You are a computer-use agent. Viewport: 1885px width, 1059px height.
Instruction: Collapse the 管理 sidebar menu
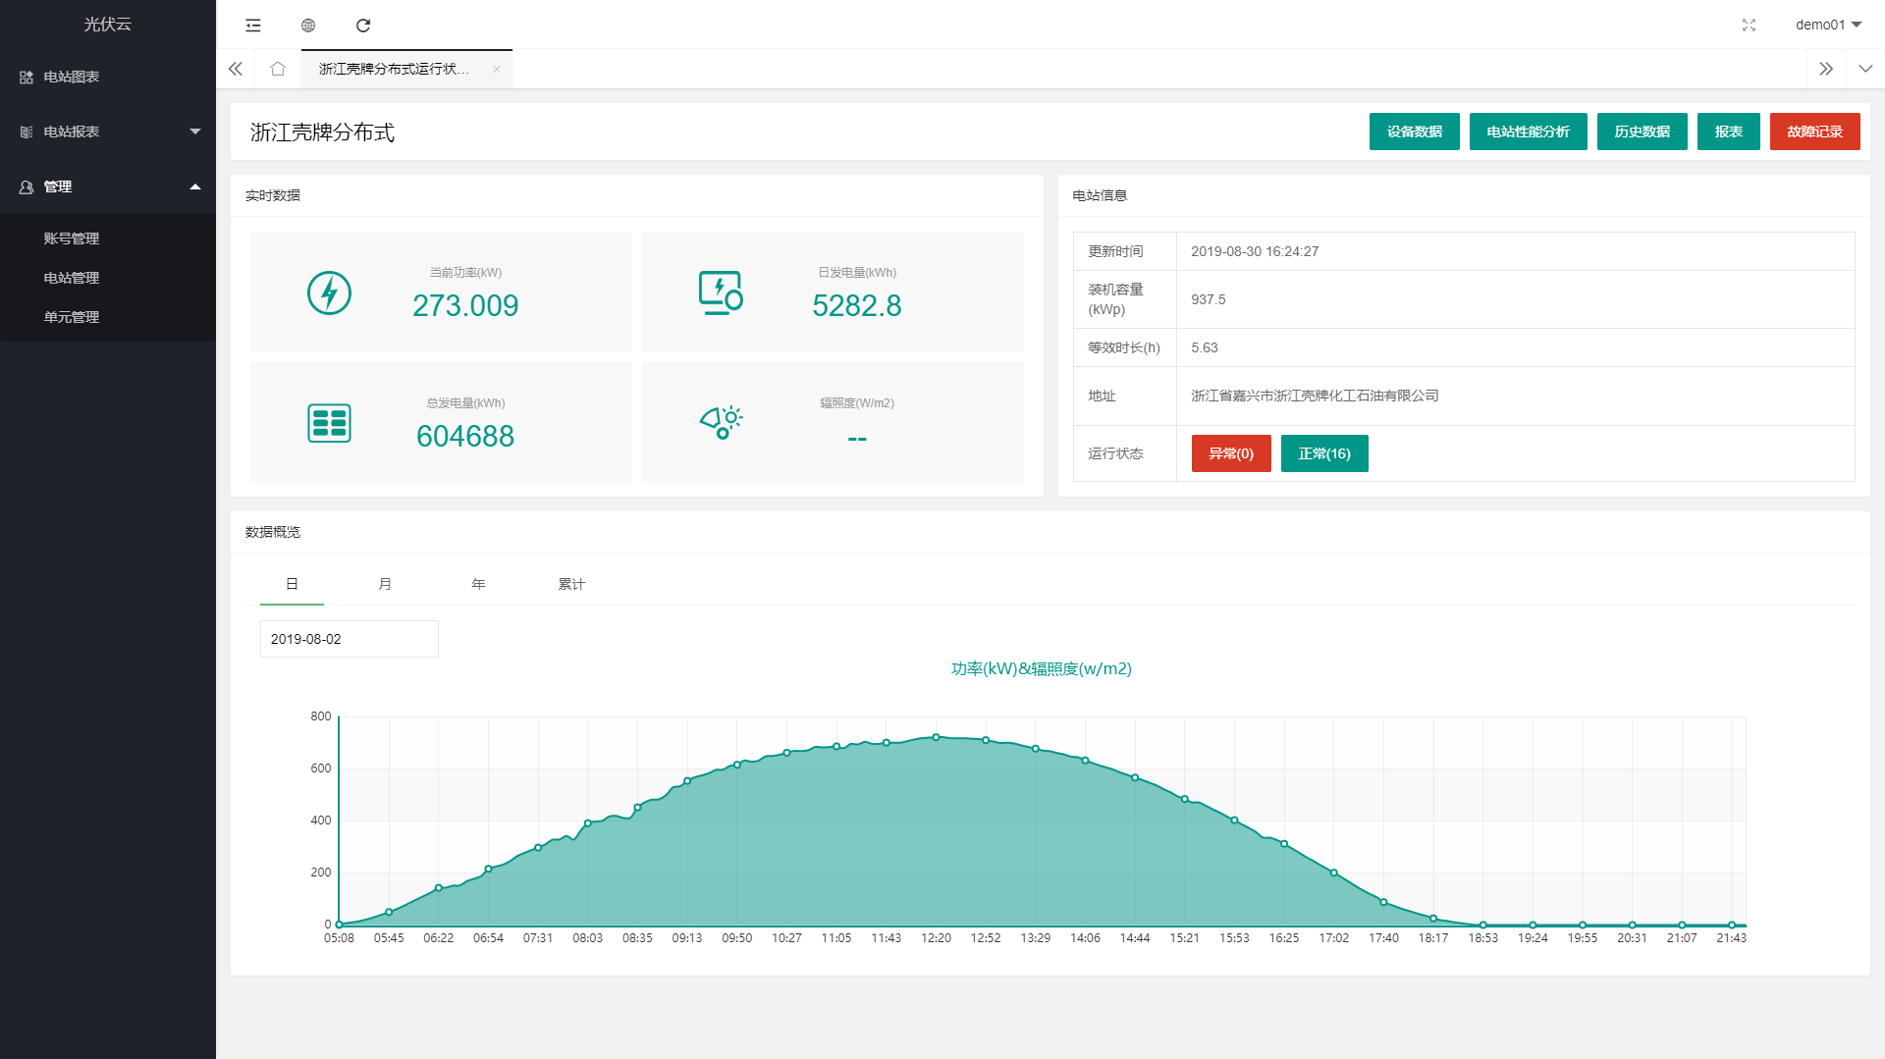(108, 186)
